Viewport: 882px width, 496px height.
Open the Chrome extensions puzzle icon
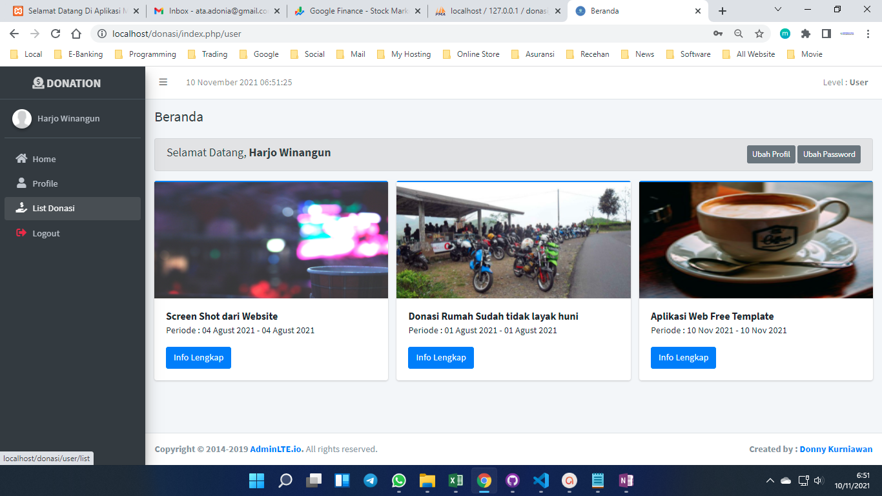pyautogui.click(x=805, y=34)
